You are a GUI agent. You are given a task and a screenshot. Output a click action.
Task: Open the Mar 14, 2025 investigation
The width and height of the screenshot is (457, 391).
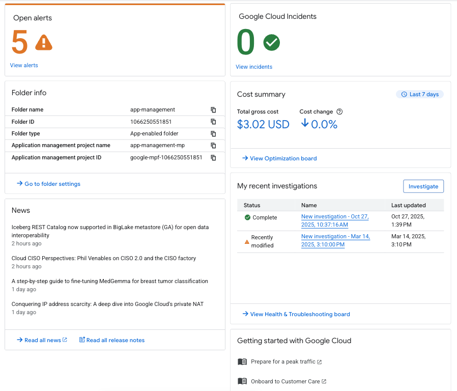click(x=335, y=240)
